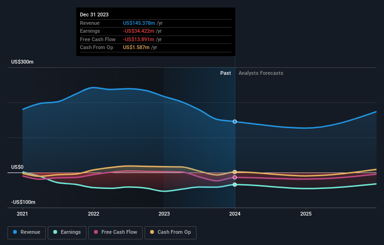Viewport: 384px width, 245px height.
Task: Click the 'Revenue' row label in tooltip
Action: [90, 23]
